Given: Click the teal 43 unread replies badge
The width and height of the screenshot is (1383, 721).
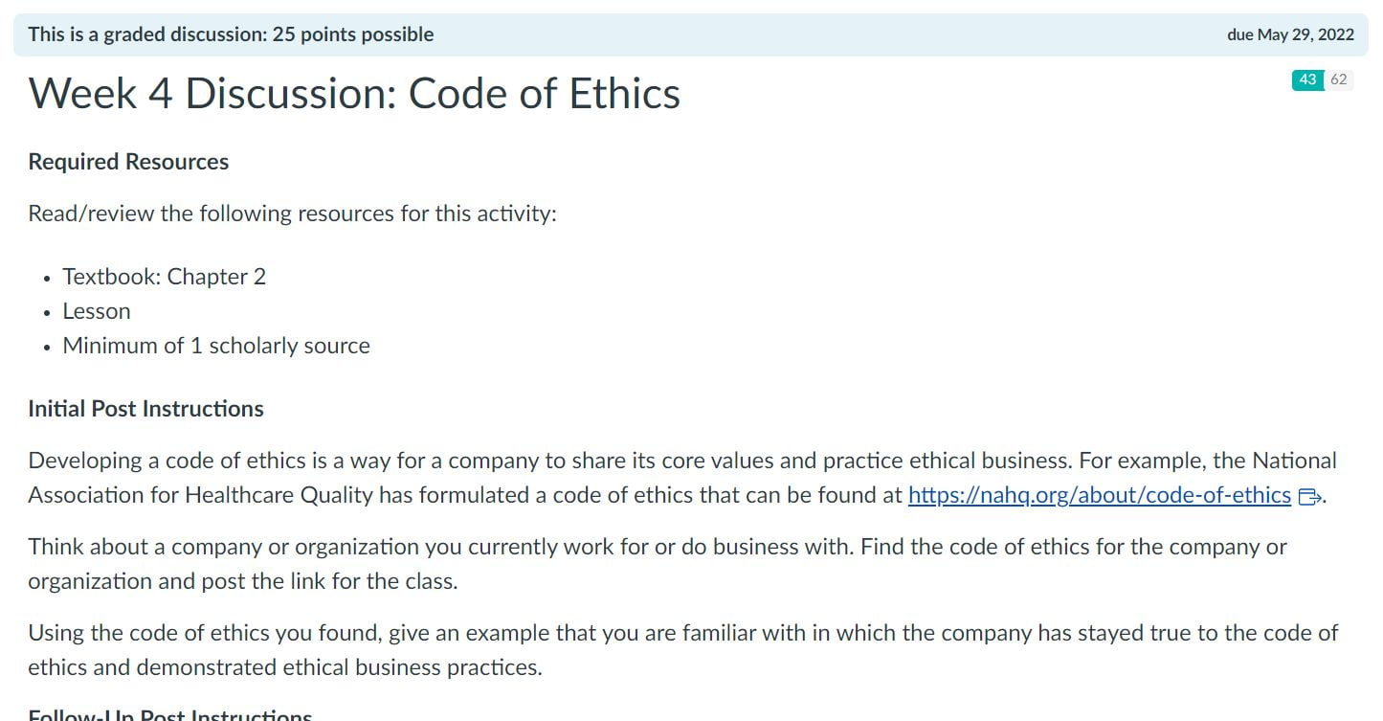Looking at the screenshot, I should [1307, 79].
